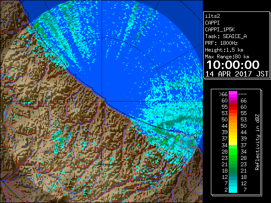Pick the cyan 2–7 dBZ swatch

coord(233,190)
